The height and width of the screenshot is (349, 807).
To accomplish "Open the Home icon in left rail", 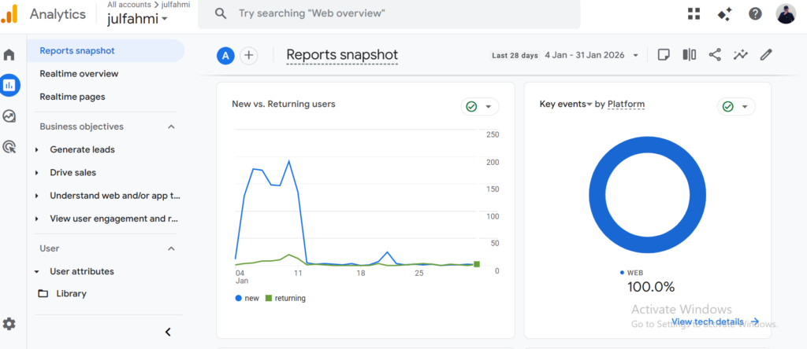I will tap(9, 55).
